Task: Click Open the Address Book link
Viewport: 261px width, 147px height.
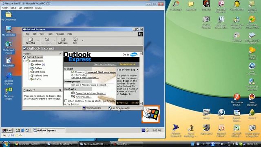Action: (x=91, y=94)
